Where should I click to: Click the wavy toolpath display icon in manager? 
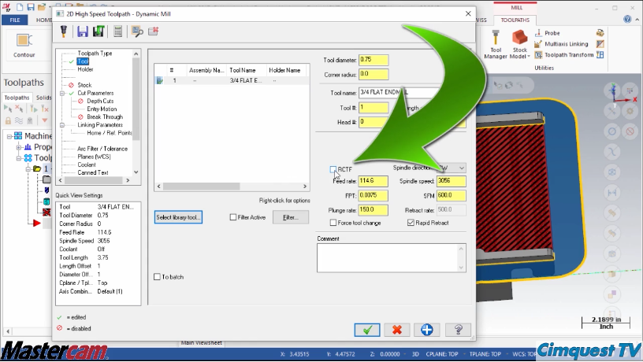pos(19,120)
